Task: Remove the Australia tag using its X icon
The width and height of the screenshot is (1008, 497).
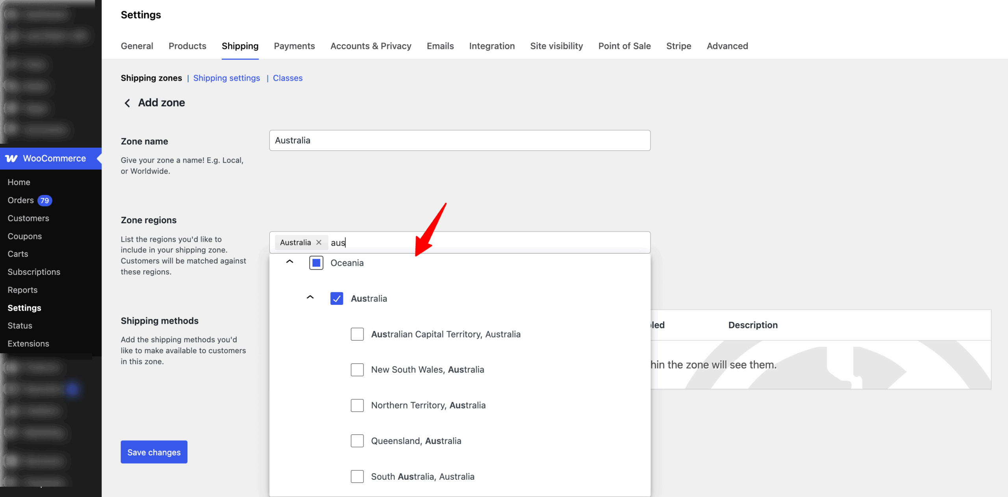Action: [319, 242]
